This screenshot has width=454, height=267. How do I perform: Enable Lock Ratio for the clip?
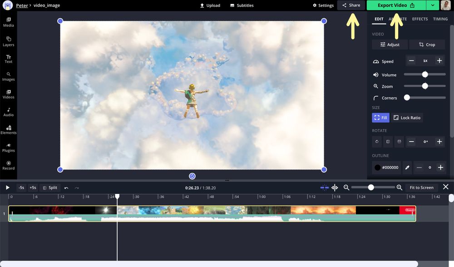[407, 117]
